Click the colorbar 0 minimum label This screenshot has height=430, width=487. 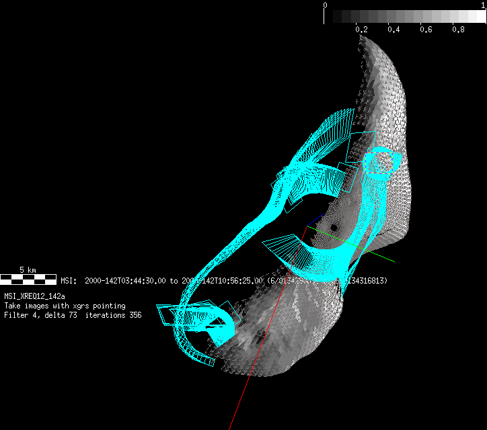[325, 5]
